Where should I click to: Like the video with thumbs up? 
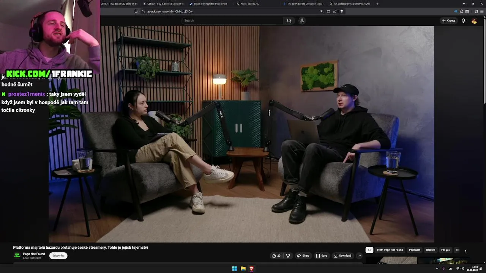pos(276,256)
